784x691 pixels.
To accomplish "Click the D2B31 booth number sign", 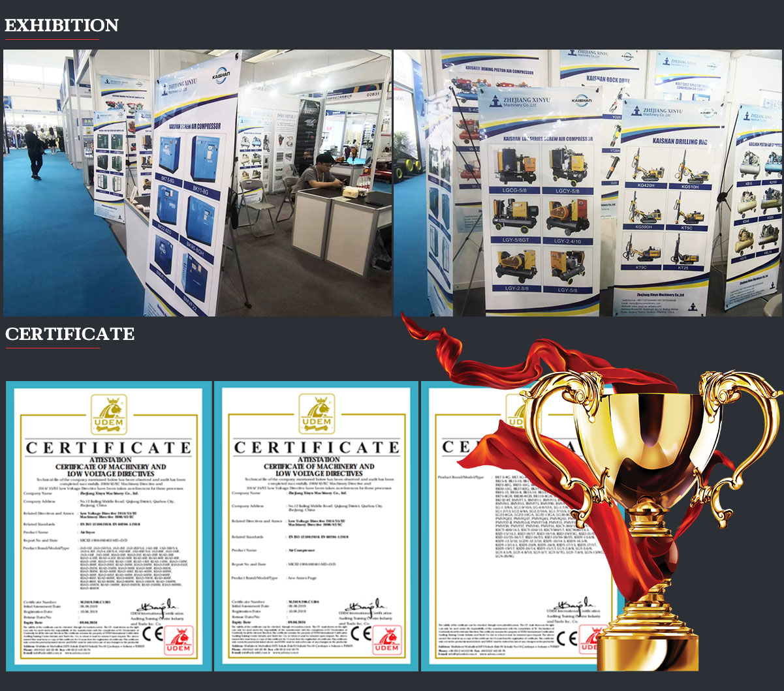I will tap(373, 95).
